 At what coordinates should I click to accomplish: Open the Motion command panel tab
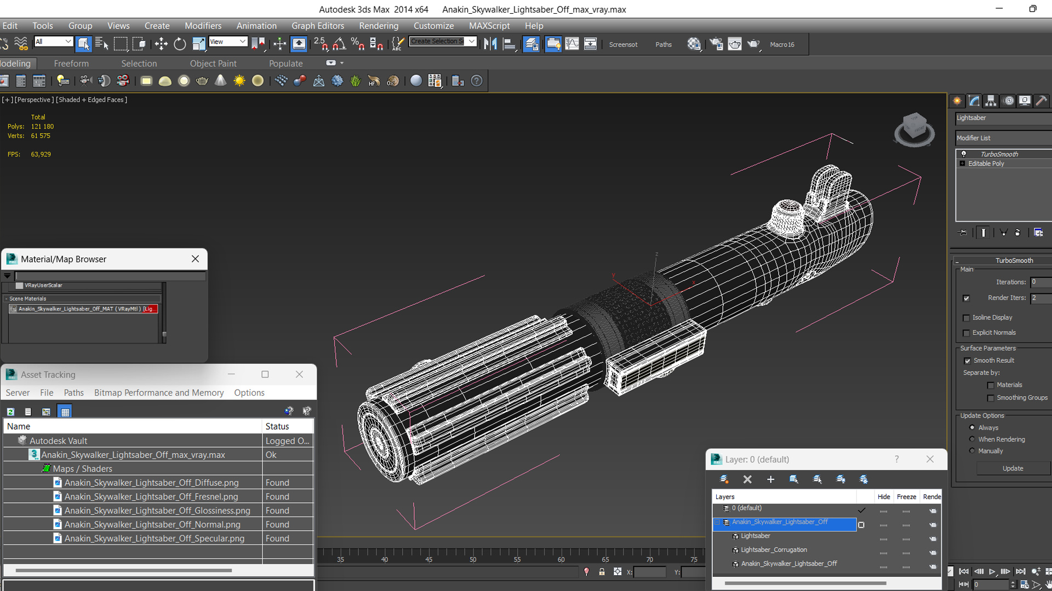tap(1008, 101)
